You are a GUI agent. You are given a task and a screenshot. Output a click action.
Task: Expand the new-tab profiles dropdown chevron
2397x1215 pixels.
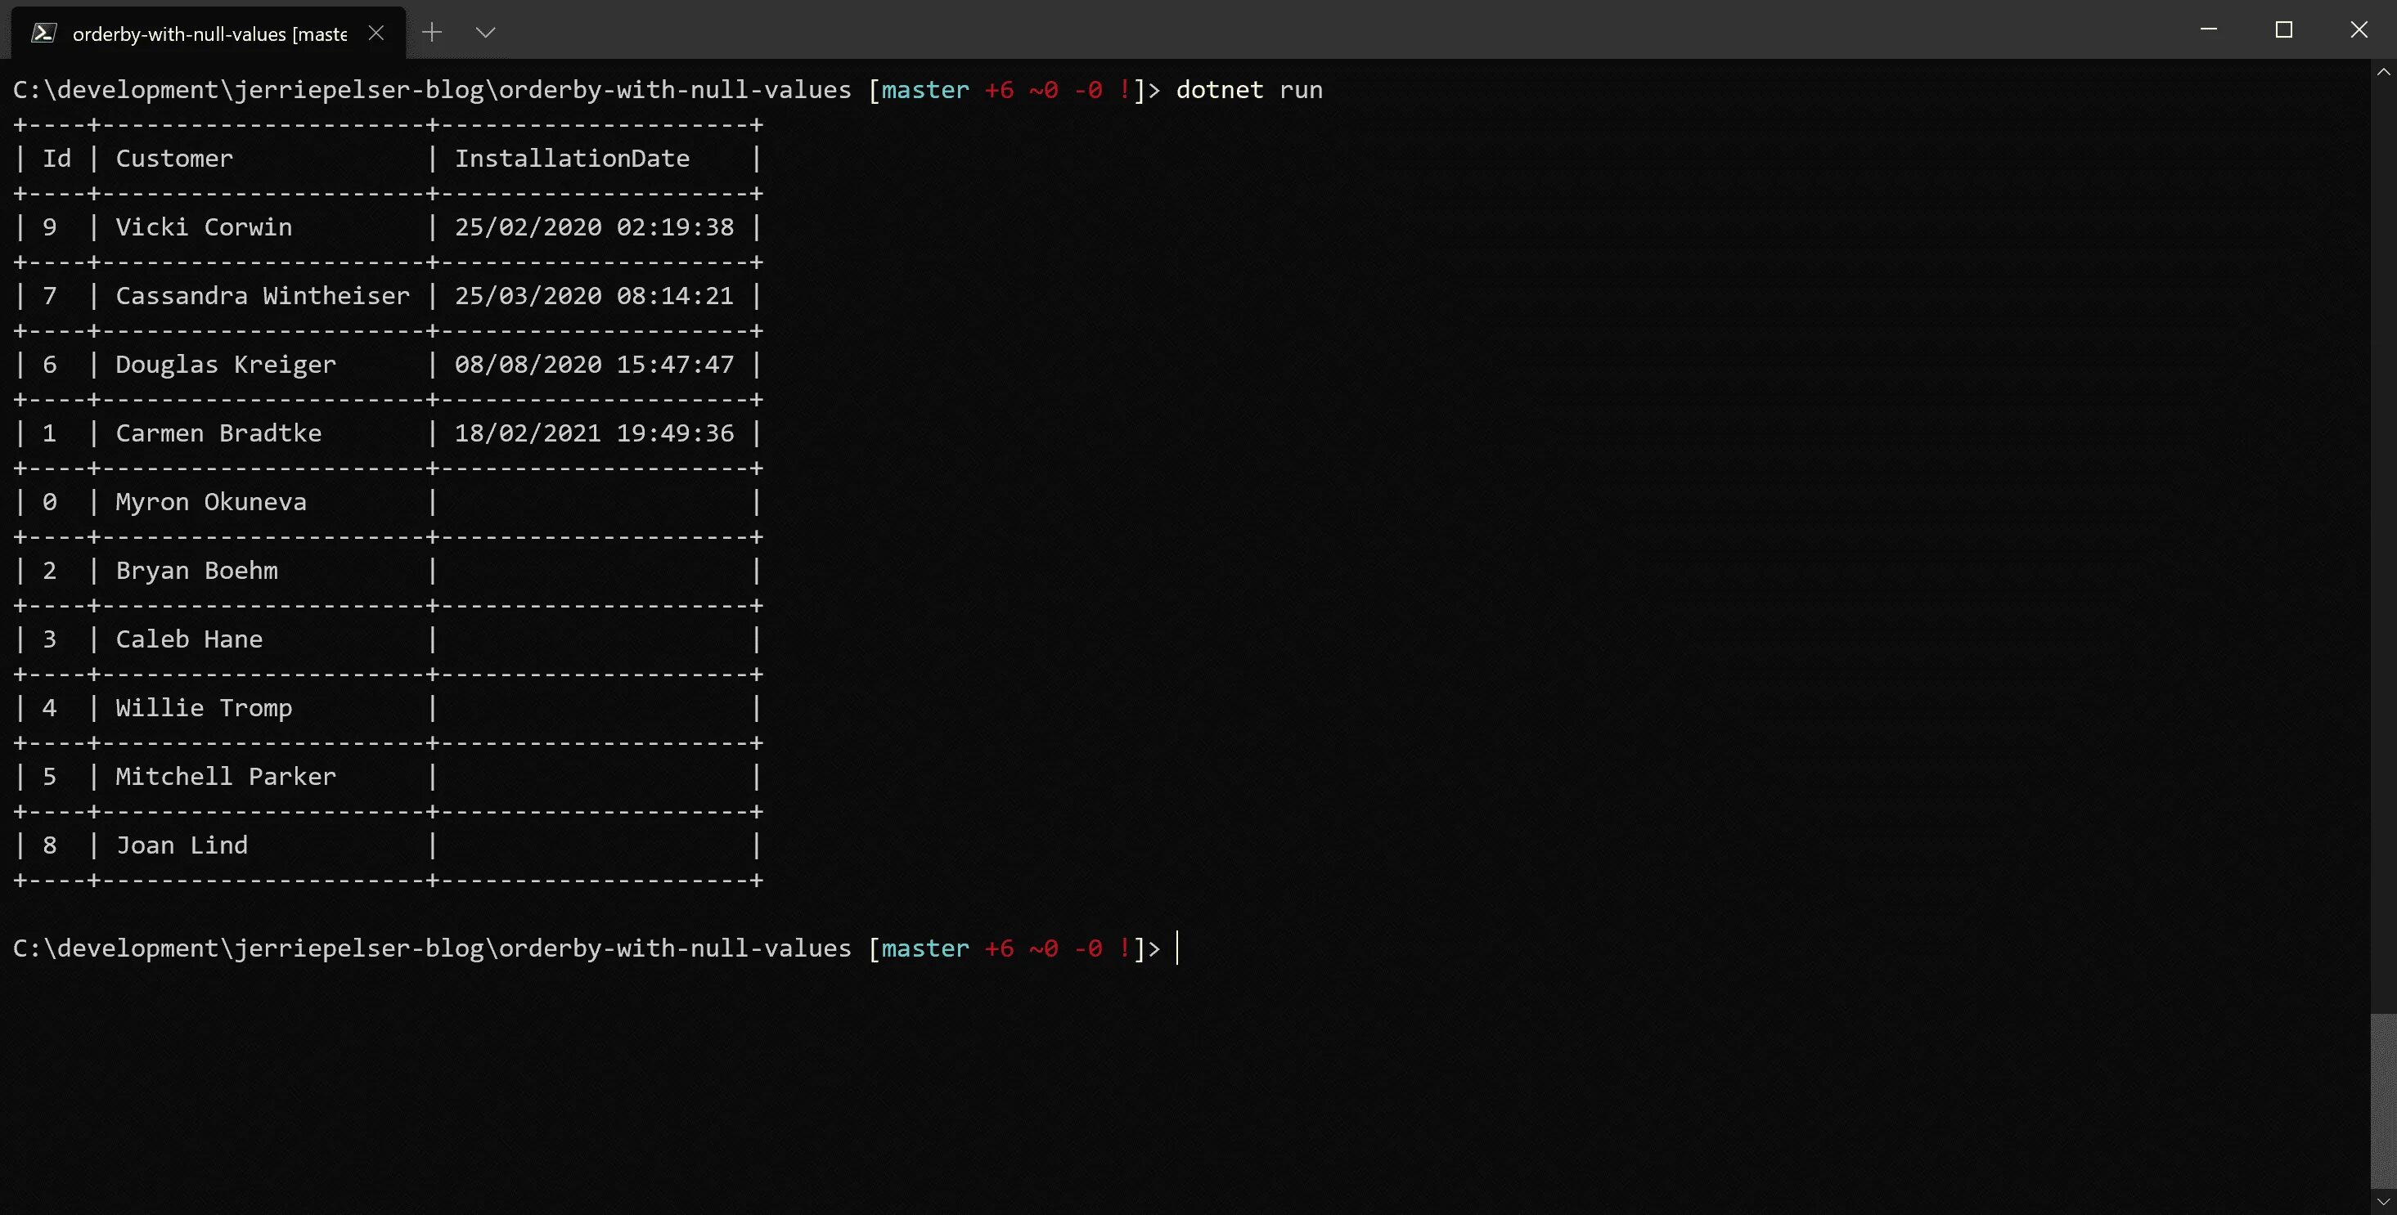coord(485,33)
